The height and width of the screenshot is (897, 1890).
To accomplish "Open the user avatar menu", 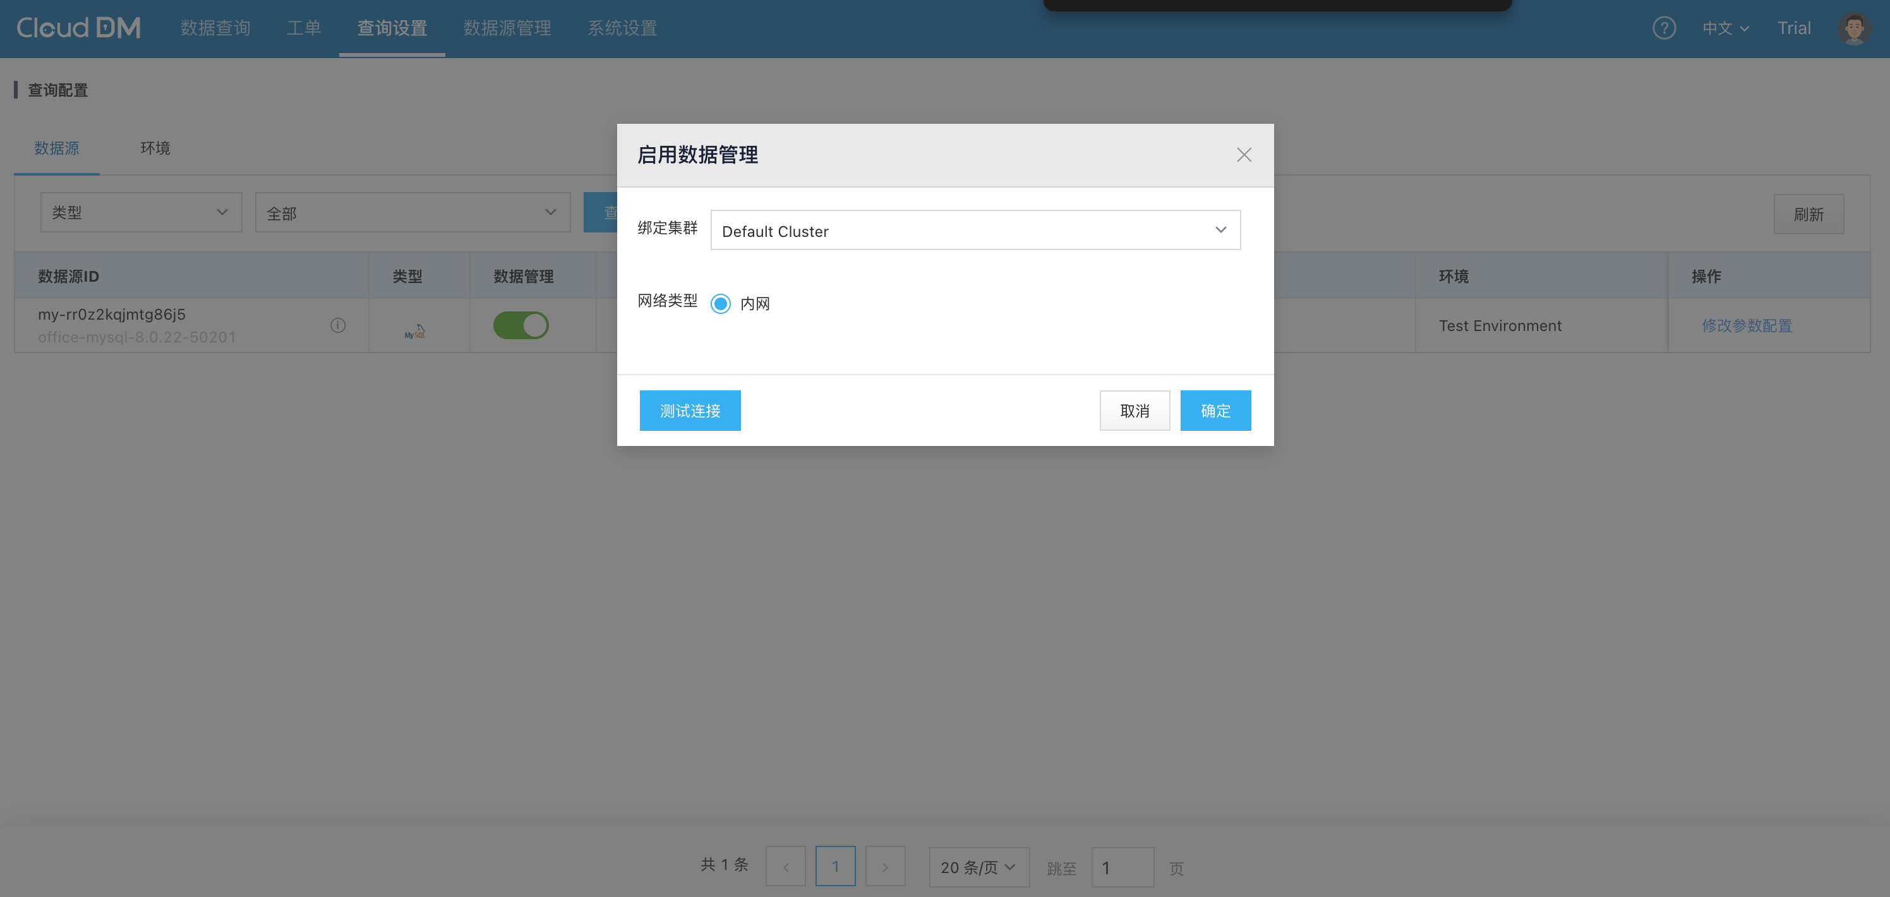I will (x=1853, y=28).
